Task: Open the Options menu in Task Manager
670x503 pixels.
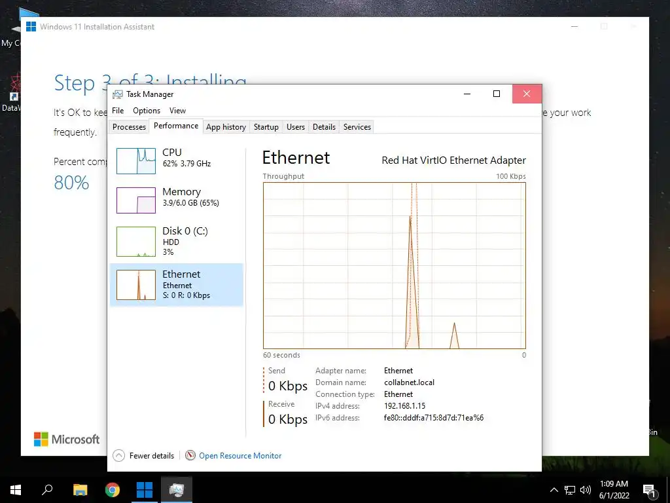Action: (x=147, y=110)
